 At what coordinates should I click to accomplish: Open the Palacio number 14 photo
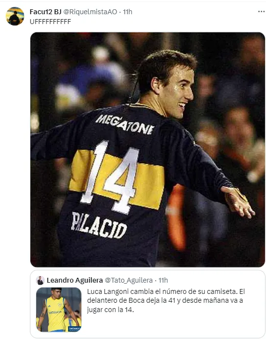(148, 149)
